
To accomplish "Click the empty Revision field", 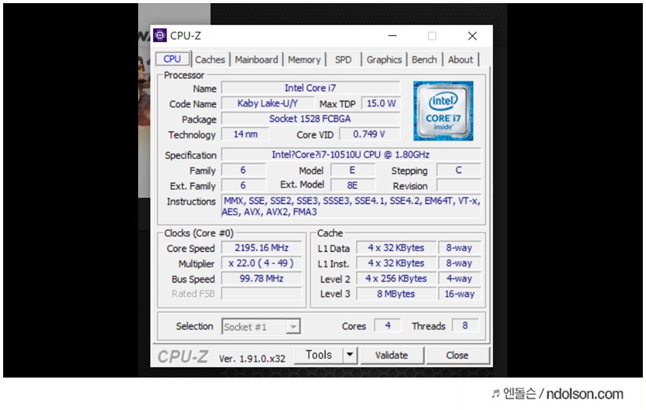I will [x=459, y=185].
